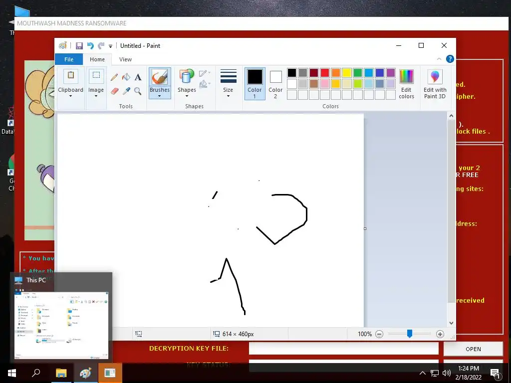Viewport: 511px width, 383px height.
Task: Click the DECRYPTION KEY FILE input field
Action: click(x=344, y=349)
